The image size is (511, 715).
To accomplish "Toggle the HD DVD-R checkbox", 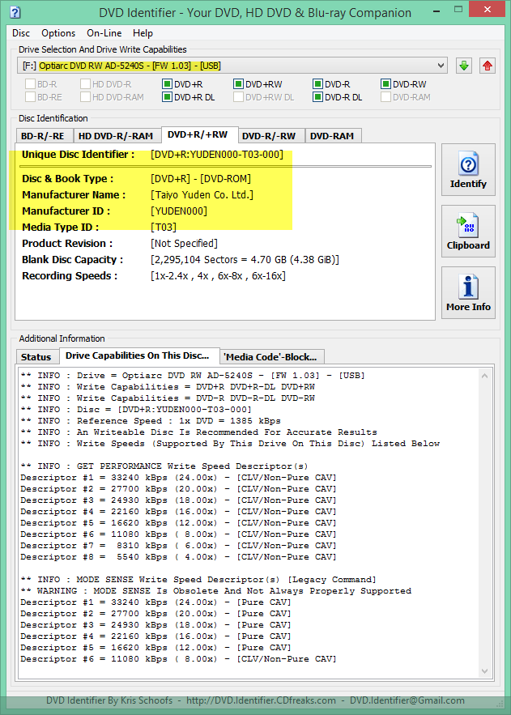I will coord(85,84).
